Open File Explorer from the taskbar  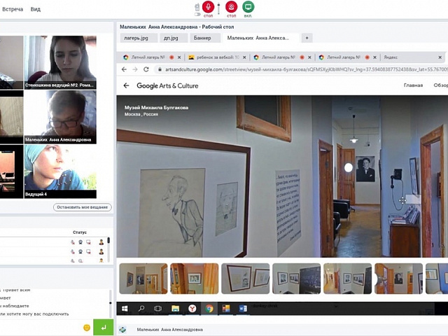(x=175, y=309)
